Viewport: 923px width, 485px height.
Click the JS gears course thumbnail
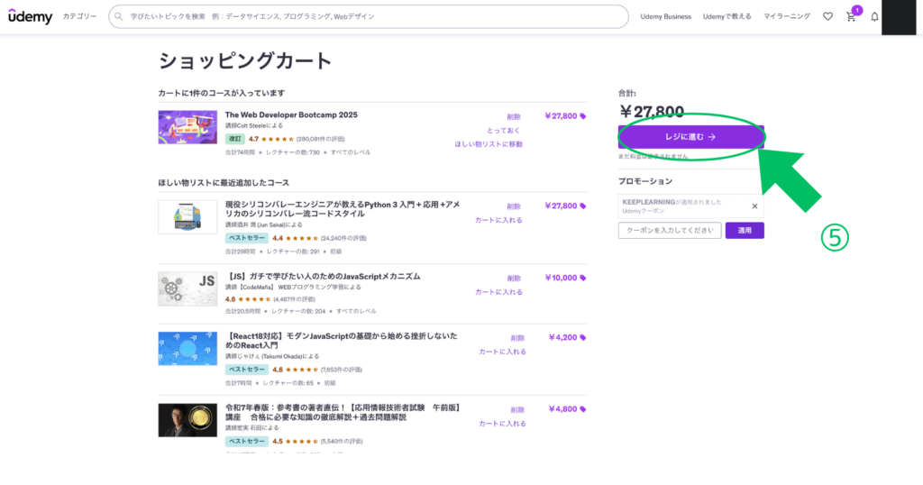(187, 288)
